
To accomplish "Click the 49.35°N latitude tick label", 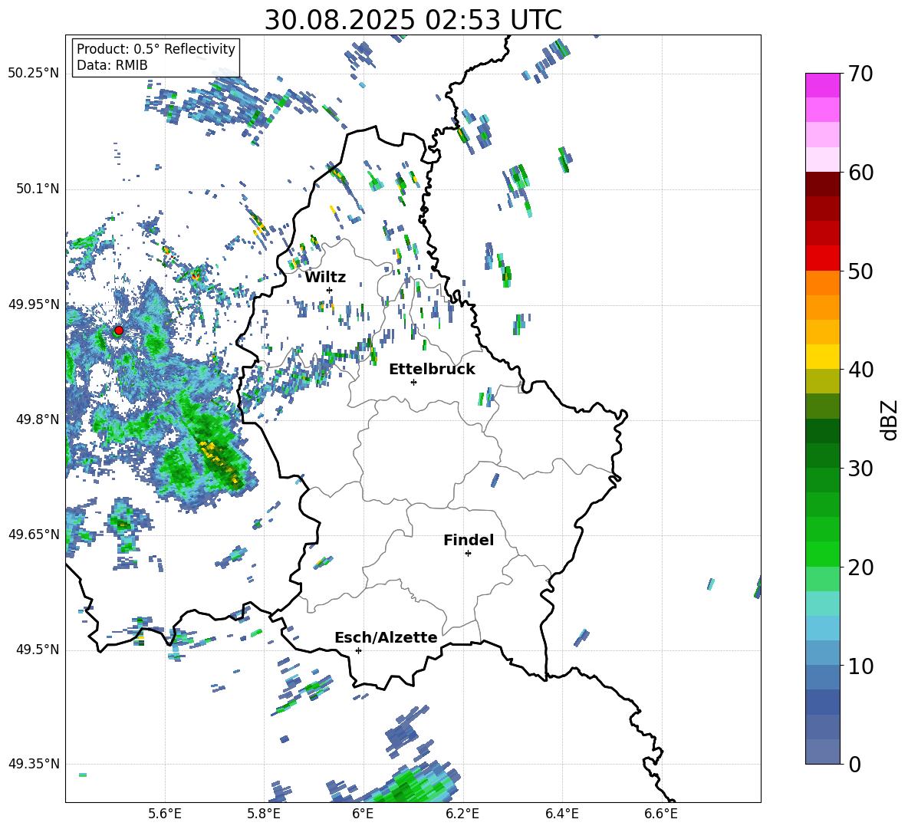I will pyautogui.click(x=34, y=764).
